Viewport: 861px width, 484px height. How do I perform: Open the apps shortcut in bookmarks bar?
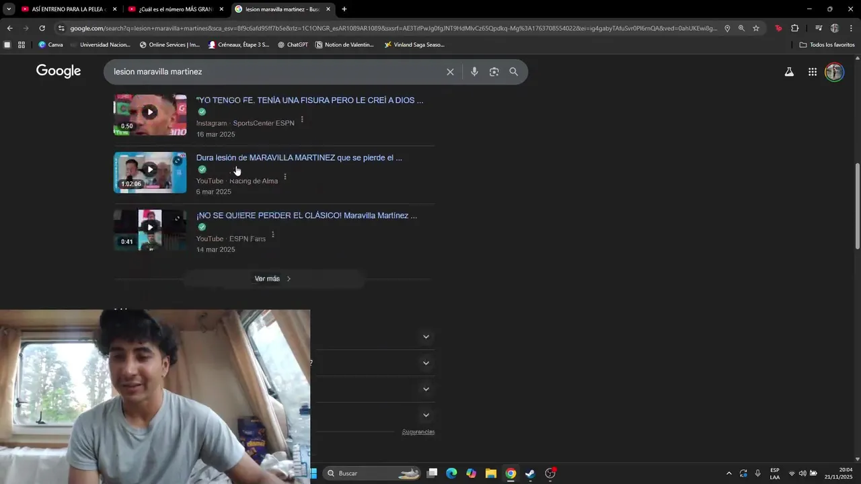click(x=22, y=45)
